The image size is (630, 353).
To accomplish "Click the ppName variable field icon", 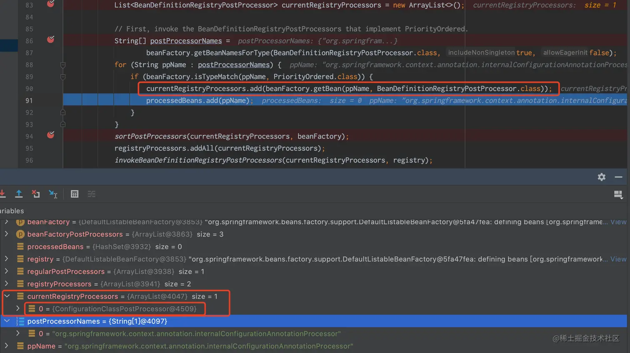I will (20, 346).
